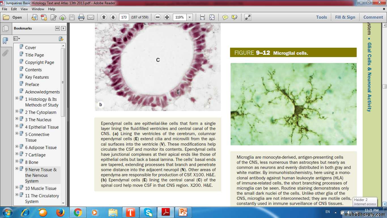Toggle the Bookmarks panel ribbon icon
Viewport: 387px width, 218px height.
tap(5, 41)
